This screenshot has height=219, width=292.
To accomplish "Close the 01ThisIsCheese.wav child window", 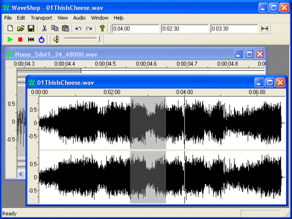I will click(280, 82).
